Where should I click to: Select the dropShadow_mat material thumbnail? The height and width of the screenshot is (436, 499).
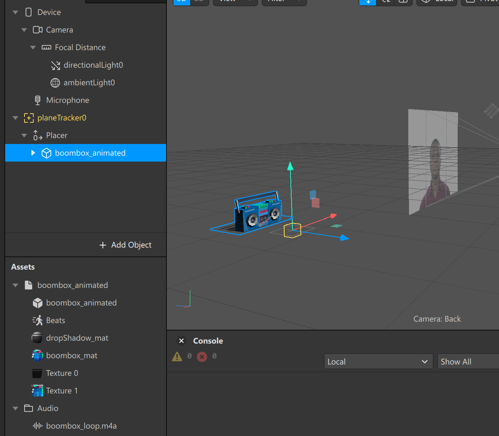click(37, 338)
